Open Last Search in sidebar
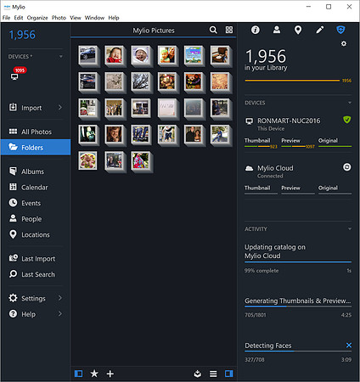 pos(36,274)
